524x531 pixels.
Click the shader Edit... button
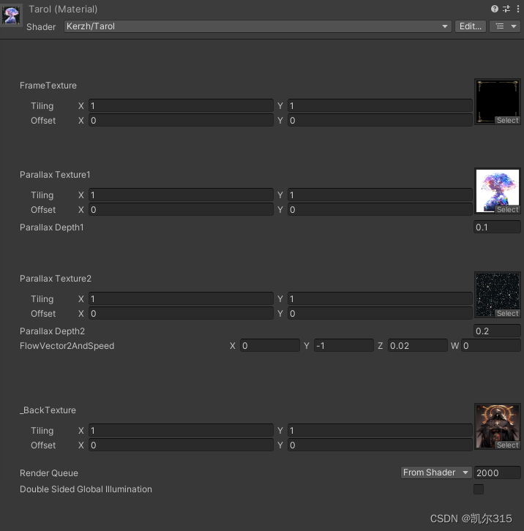[x=471, y=26]
